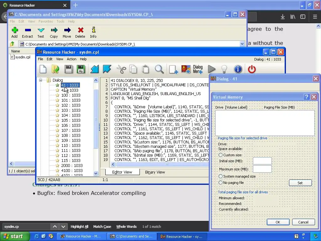Click the find bar previous match arrow

(55, 227)
